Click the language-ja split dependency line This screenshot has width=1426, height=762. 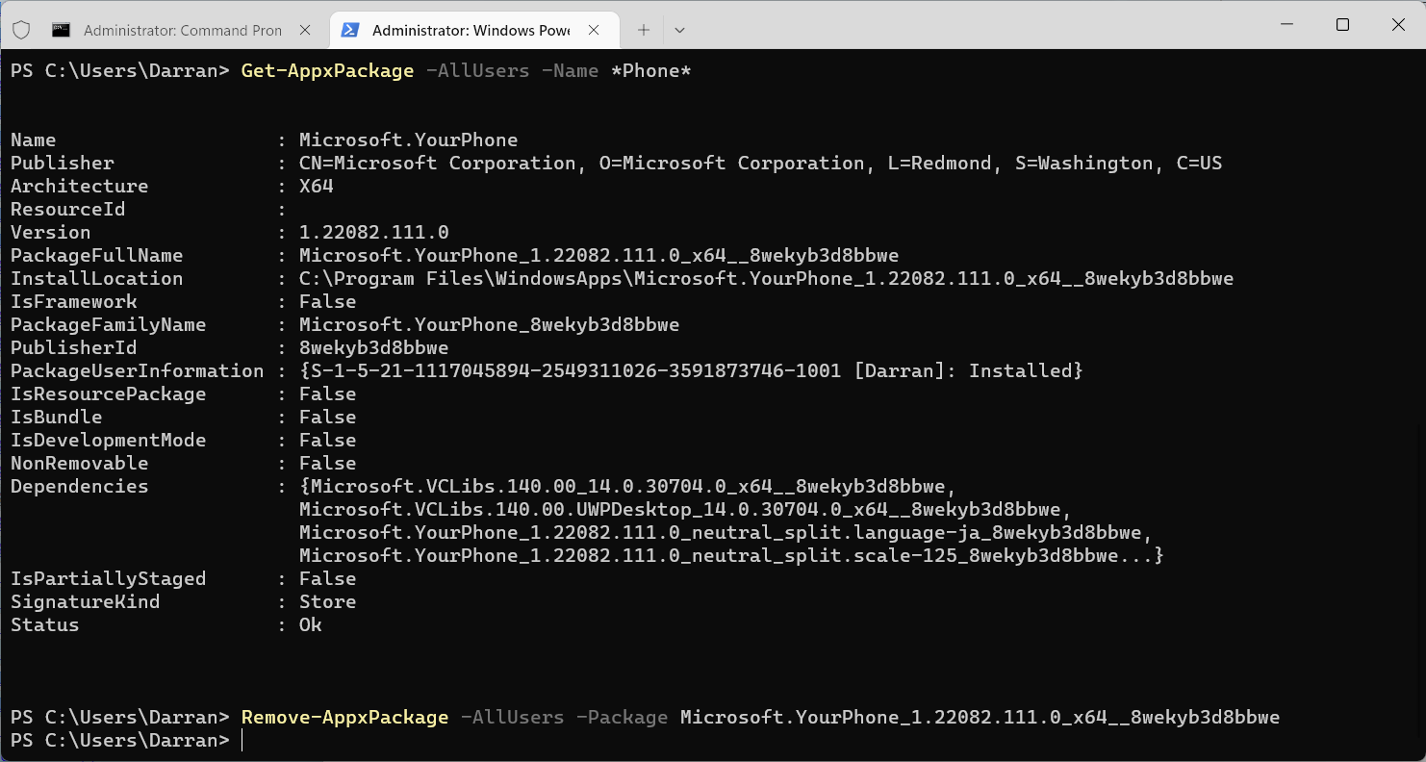[726, 533]
